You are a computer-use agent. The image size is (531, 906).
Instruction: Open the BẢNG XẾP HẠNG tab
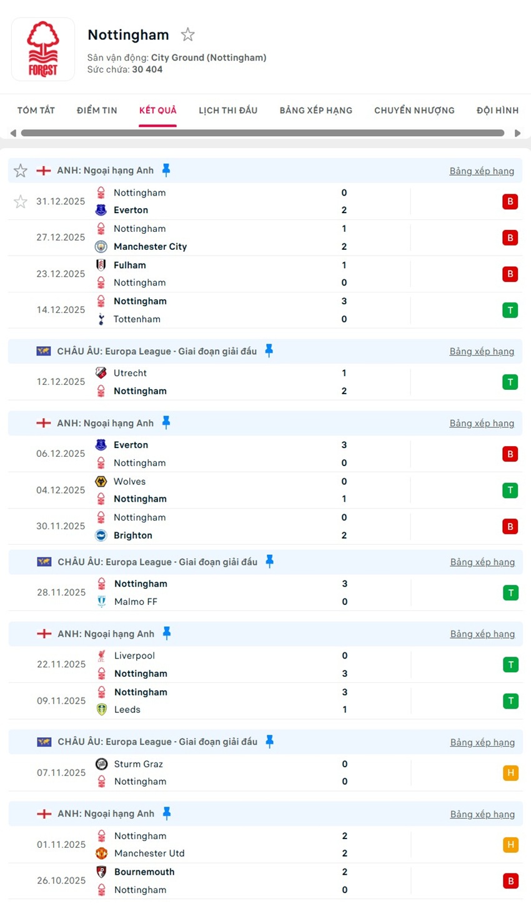[316, 111]
